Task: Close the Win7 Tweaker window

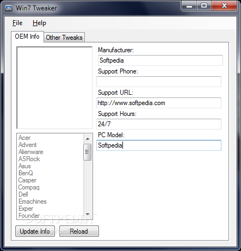Action: point(224,6)
